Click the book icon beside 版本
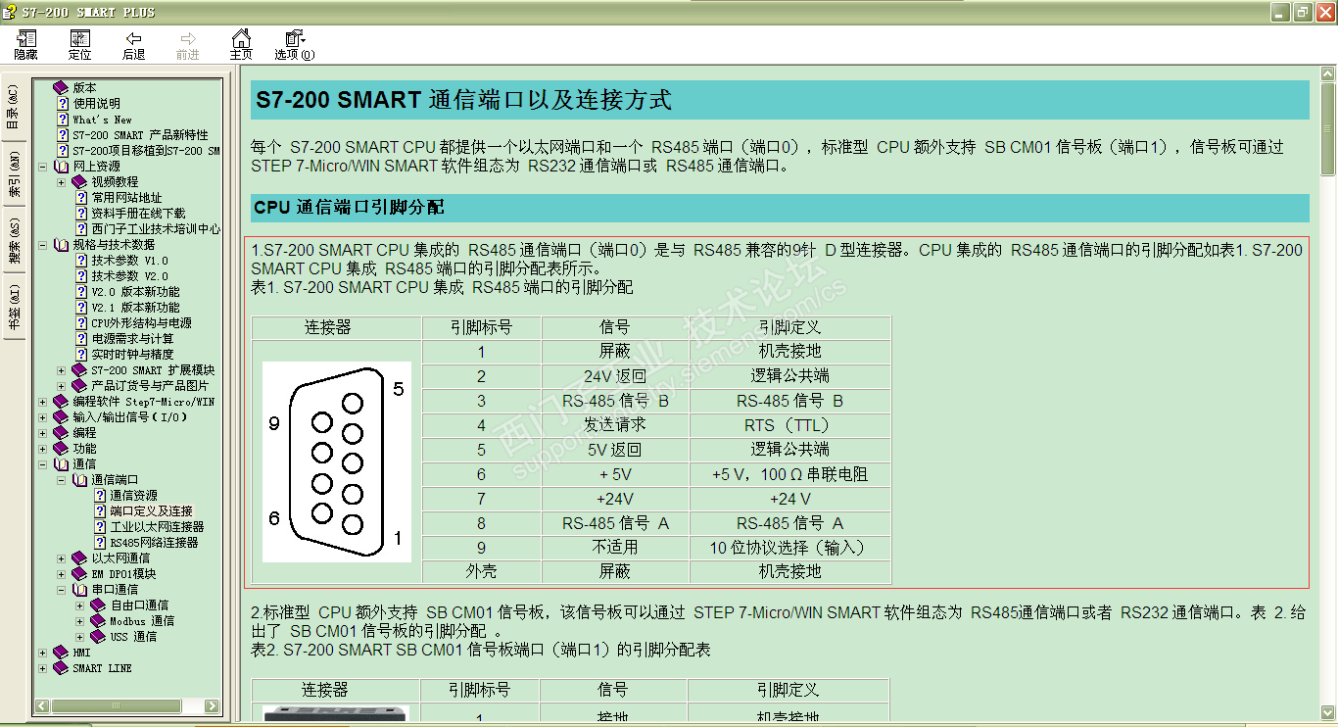This screenshot has width=1338, height=727. click(62, 87)
